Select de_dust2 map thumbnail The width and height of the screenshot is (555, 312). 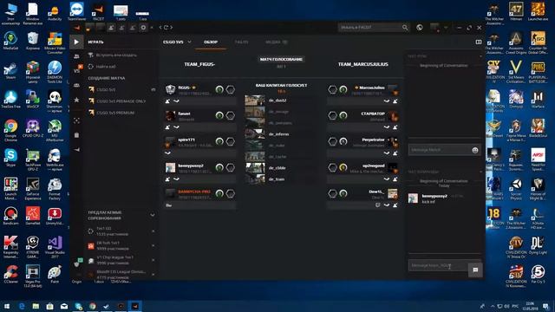click(255, 101)
